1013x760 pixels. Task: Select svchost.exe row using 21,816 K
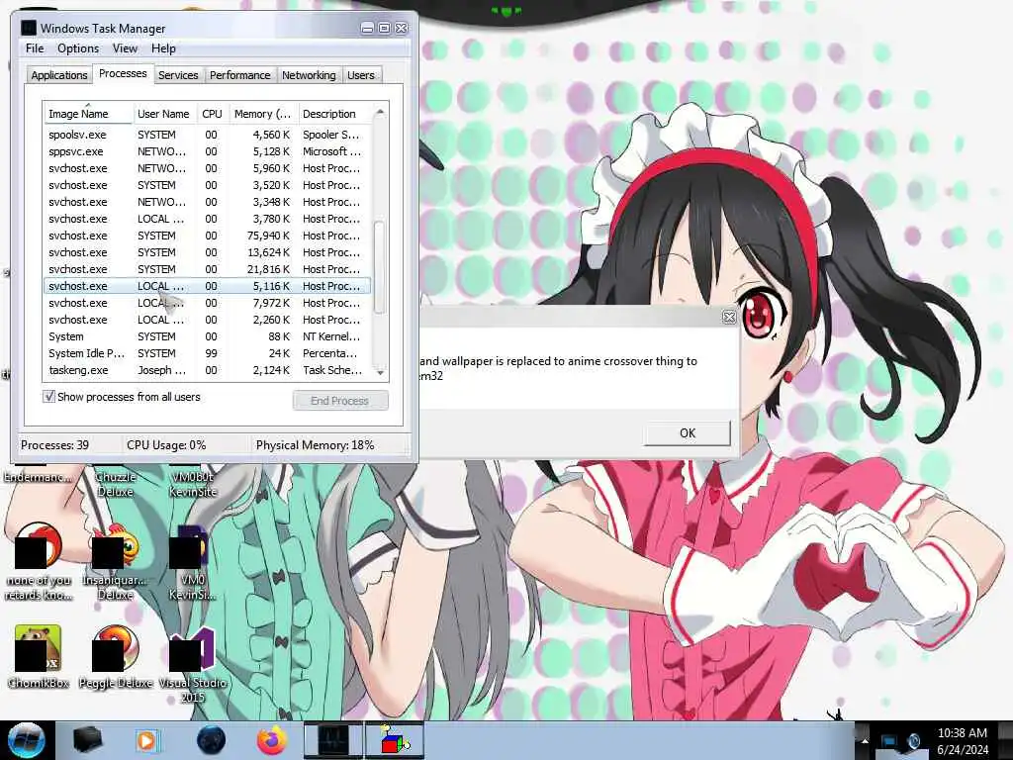(207, 269)
